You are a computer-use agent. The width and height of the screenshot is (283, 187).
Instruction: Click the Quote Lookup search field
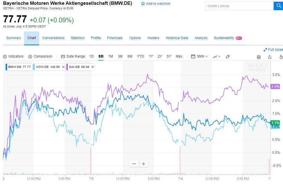239,6
